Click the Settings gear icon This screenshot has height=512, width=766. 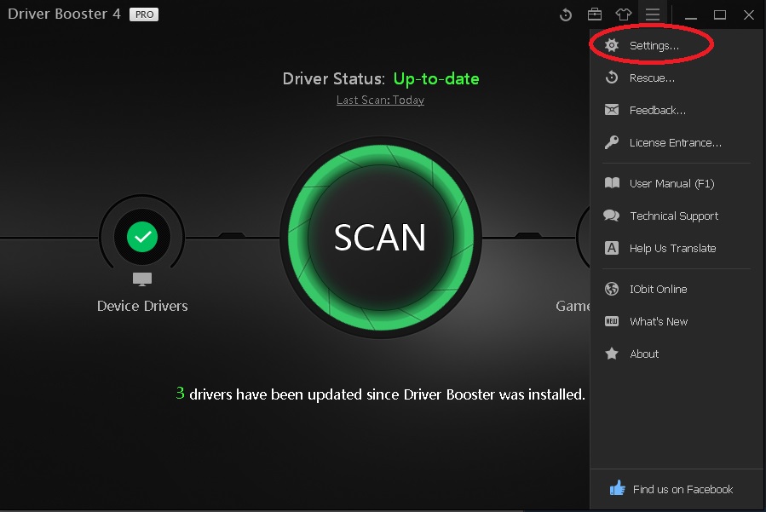[612, 45]
